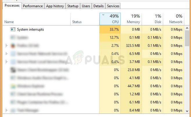Open the Startup tab
The width and height of the screenshot is (191, 117).
(x=73, y=6)
